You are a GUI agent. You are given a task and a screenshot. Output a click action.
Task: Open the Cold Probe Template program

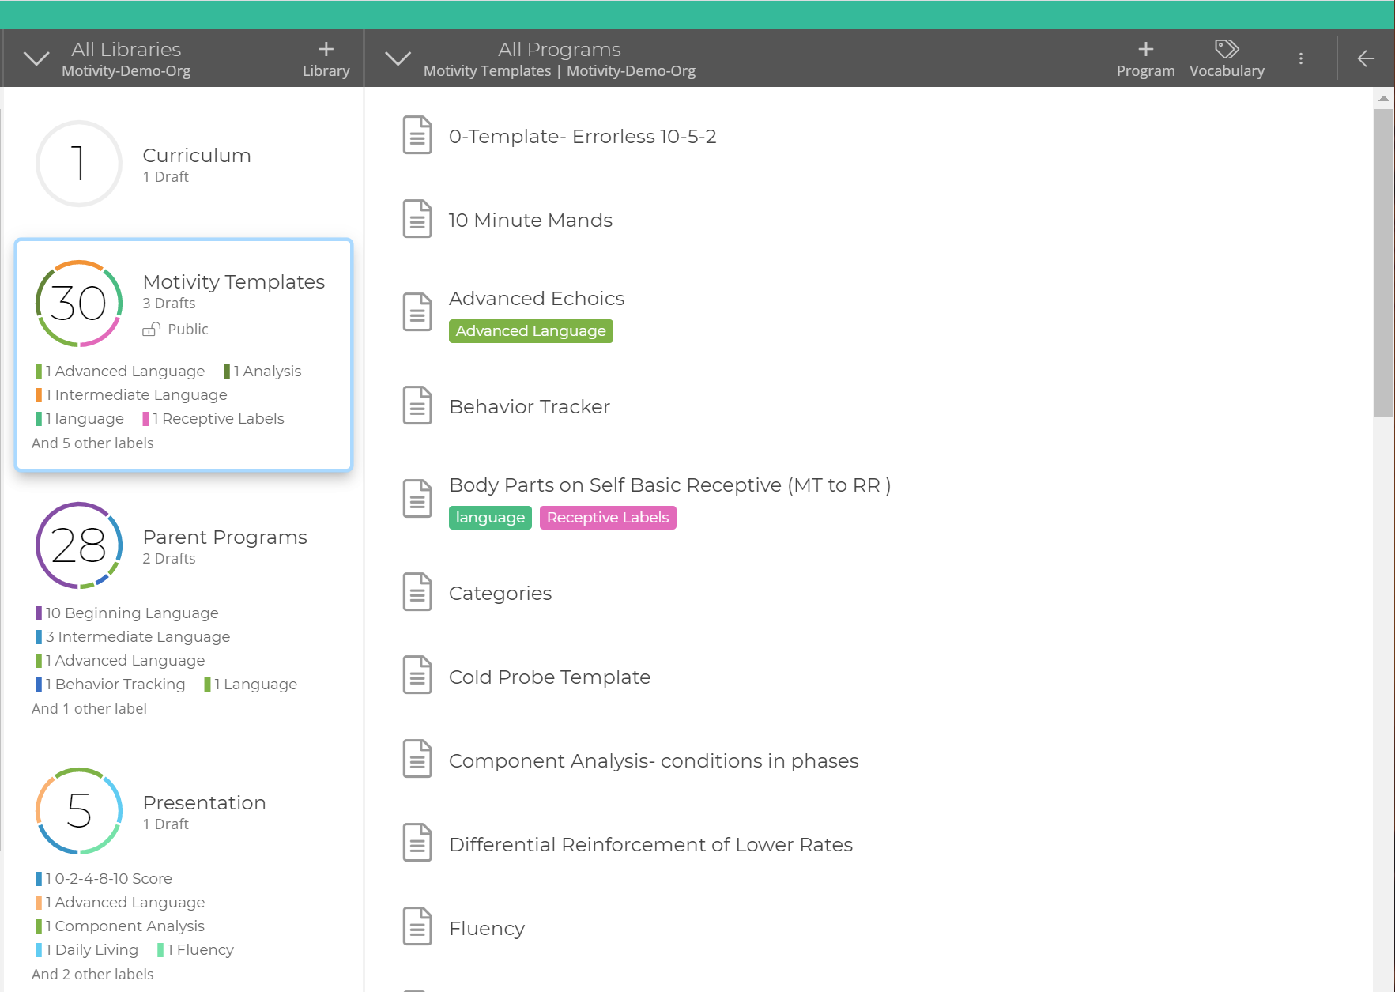549,677
